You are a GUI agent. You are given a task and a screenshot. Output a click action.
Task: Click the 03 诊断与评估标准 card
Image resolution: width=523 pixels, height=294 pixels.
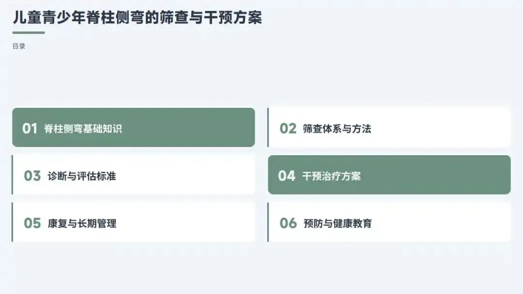pos(134,175)
